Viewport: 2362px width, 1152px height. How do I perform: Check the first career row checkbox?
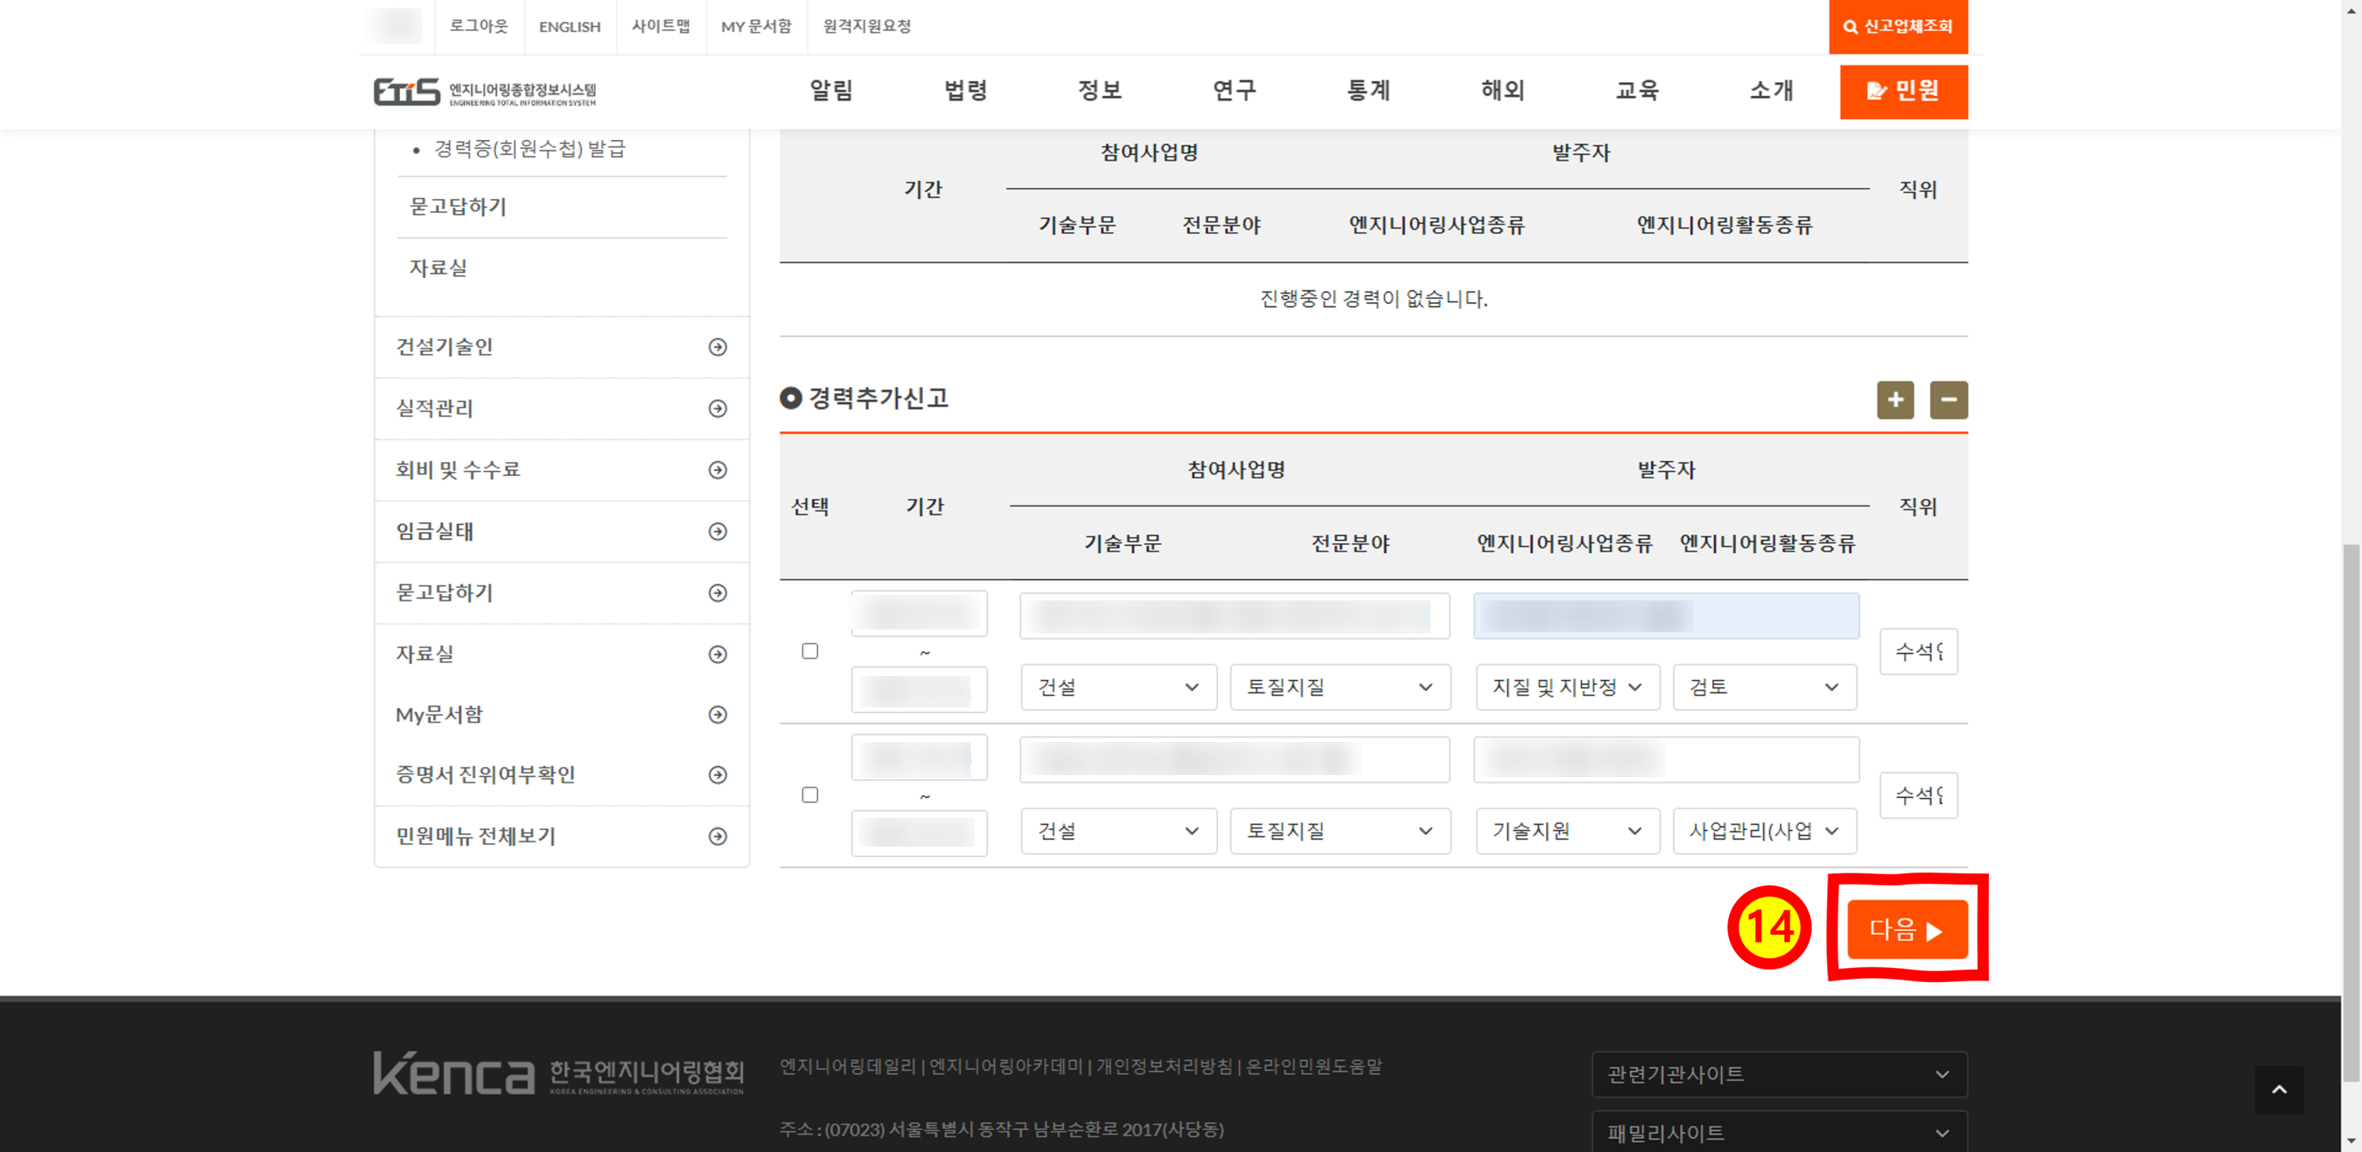[x=809, y=651]
